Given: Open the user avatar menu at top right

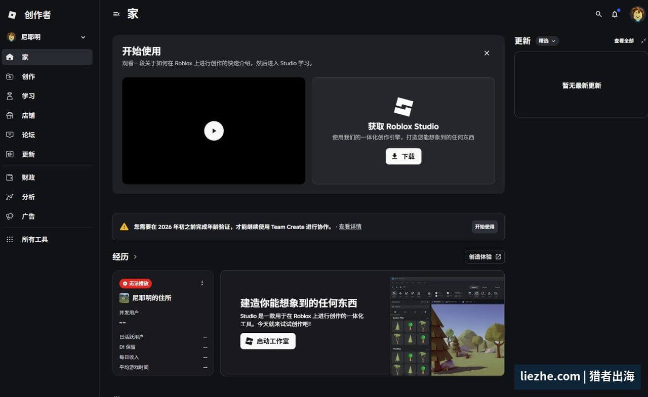Looking at the screenshot, I should click(637, 14).
